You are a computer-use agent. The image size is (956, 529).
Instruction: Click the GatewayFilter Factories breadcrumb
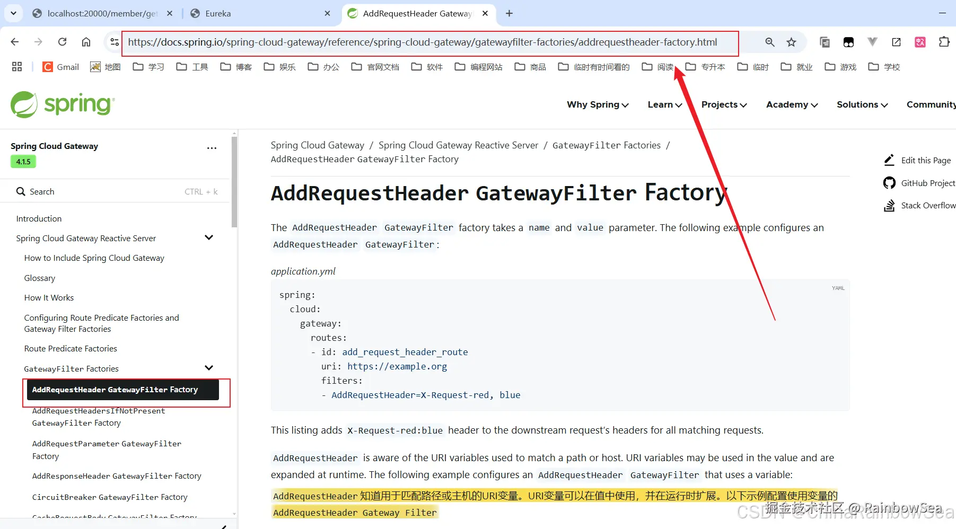click(607, 145)
